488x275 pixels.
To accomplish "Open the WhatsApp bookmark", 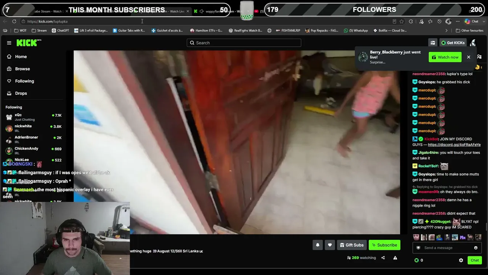I will coord(356,31).
